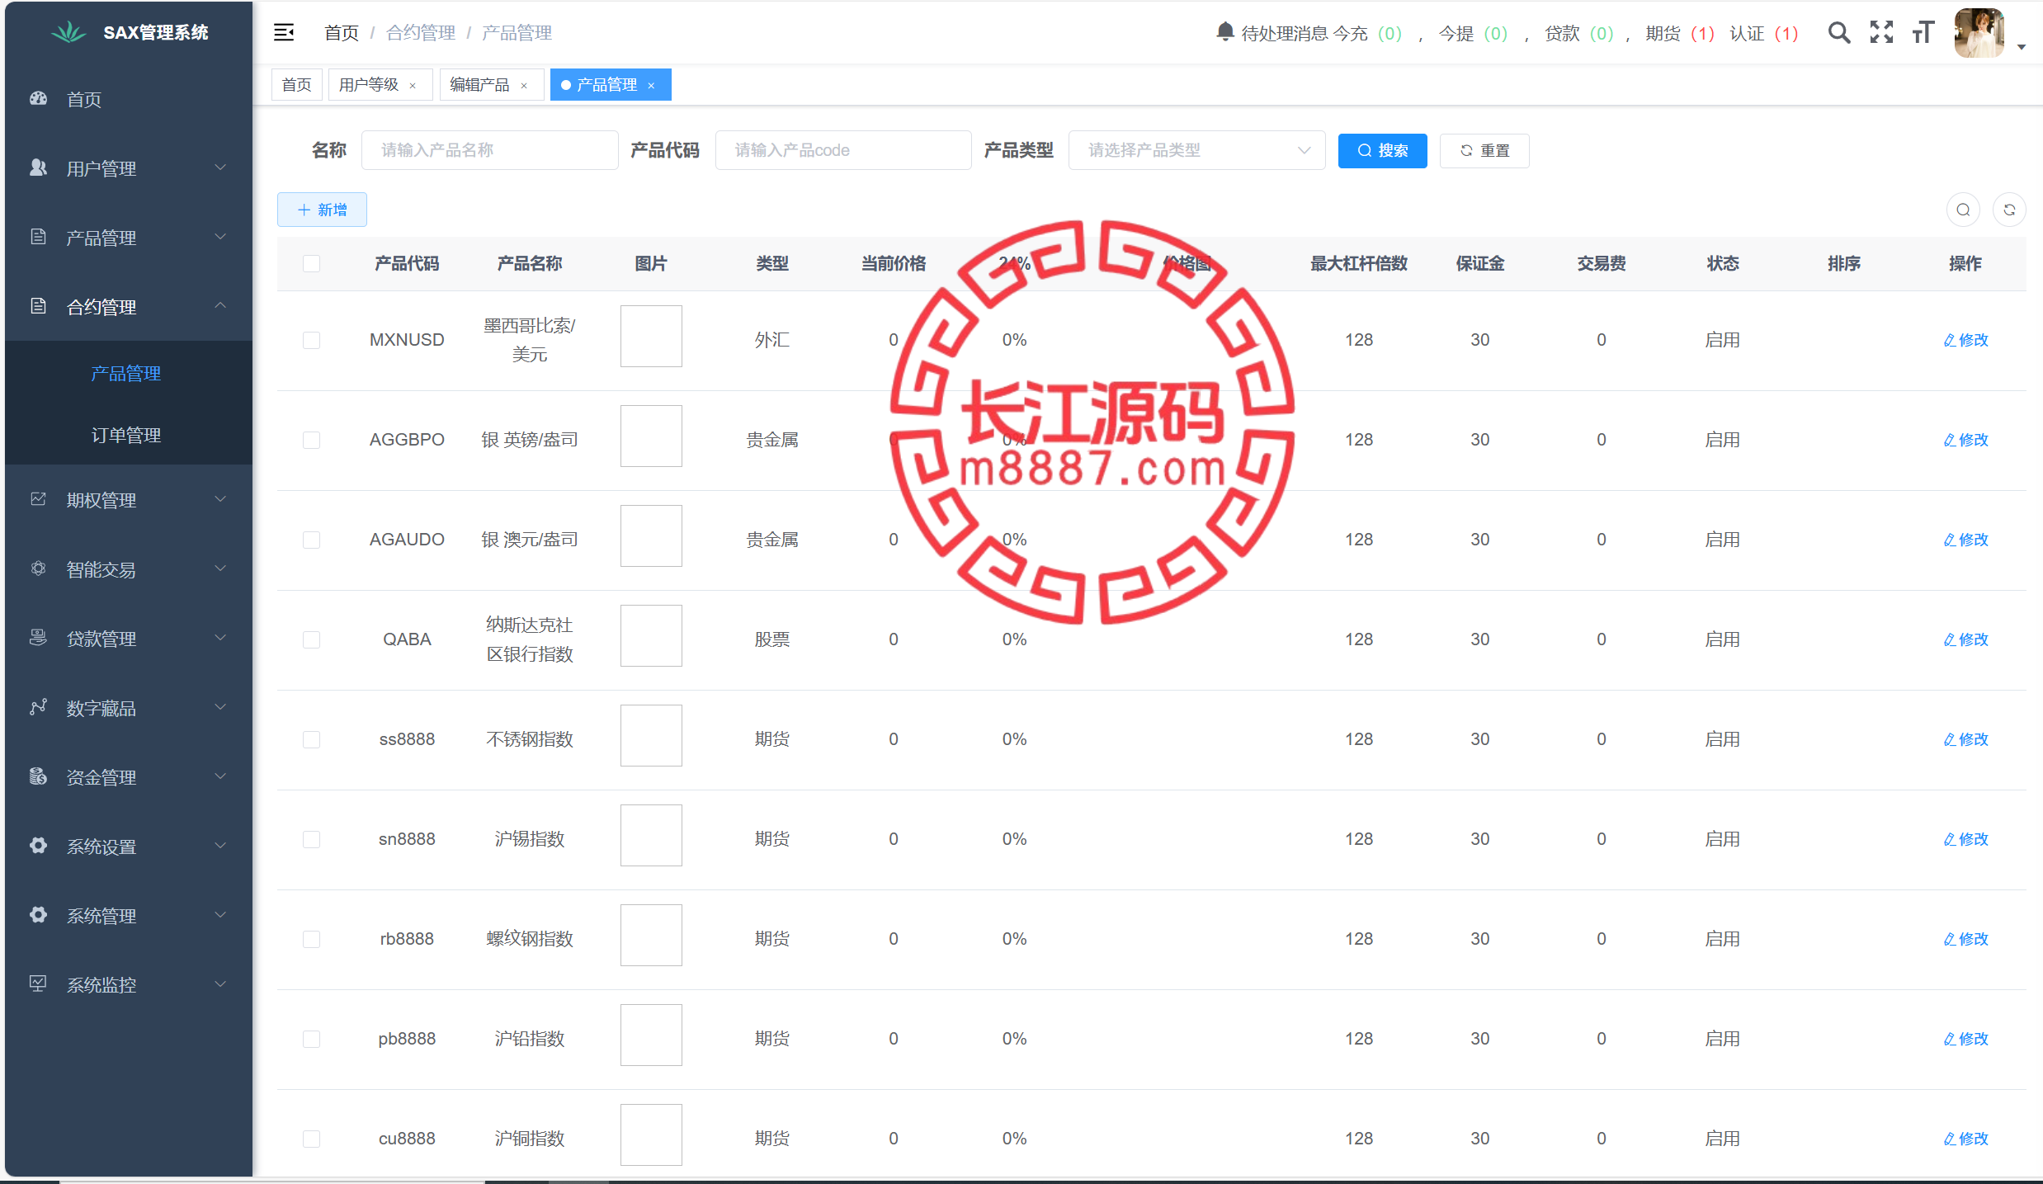Click 修改 for QABA row
The width and height of the screenshot is (2043, 1184).
(x=1965, y=639)
